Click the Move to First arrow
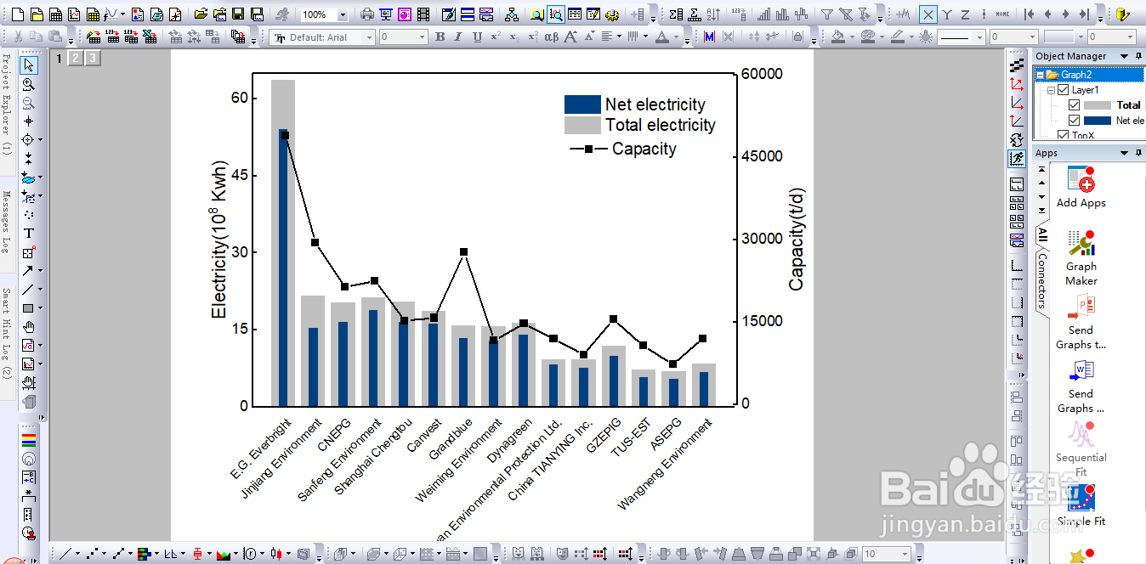The height and width of the screenshot is (564, 1146). [1029, 14]
